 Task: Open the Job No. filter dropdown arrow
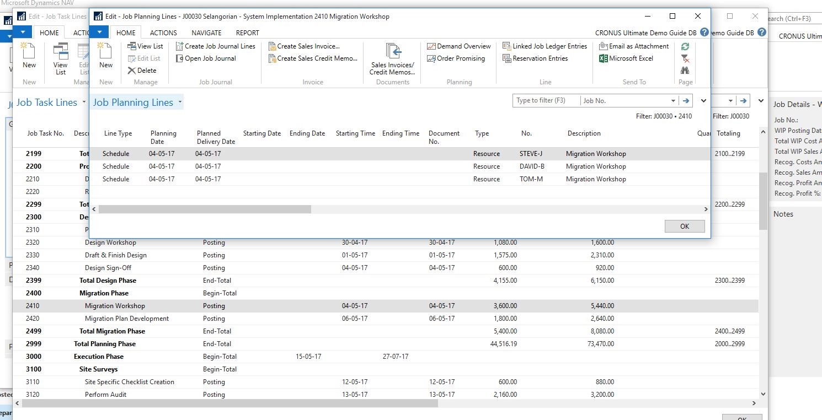click(673, 100)
